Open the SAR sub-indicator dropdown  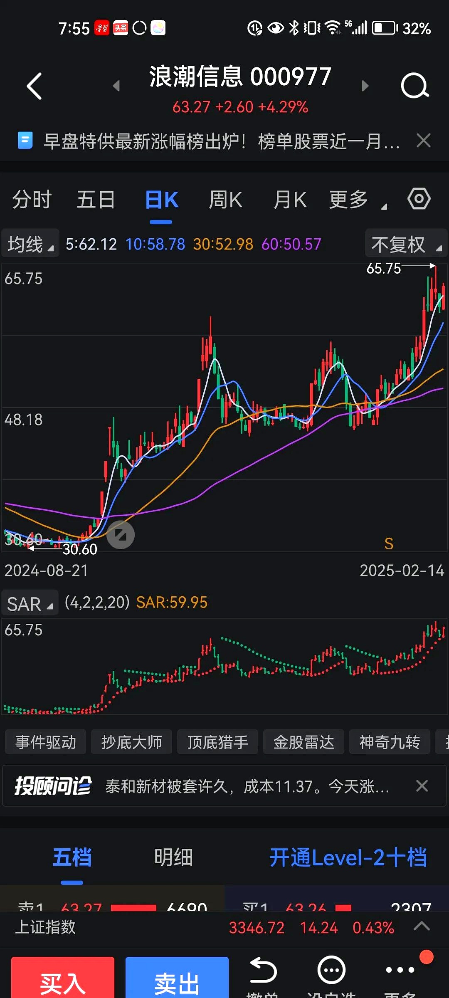(30, 603)
